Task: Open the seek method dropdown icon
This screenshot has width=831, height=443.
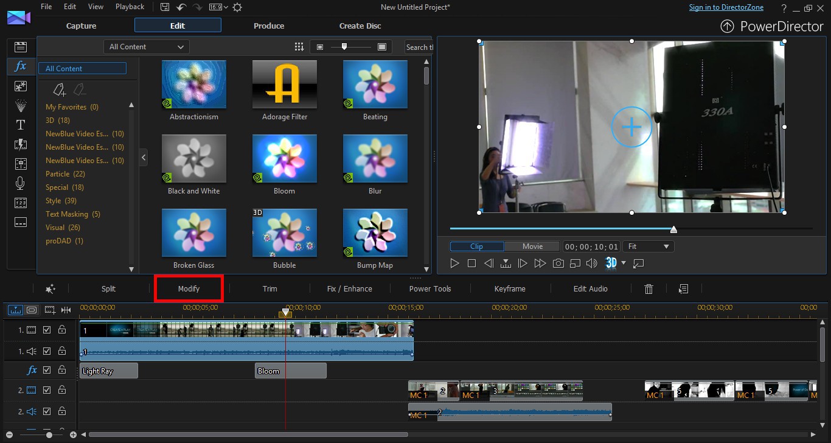Action: pos(506,263)
